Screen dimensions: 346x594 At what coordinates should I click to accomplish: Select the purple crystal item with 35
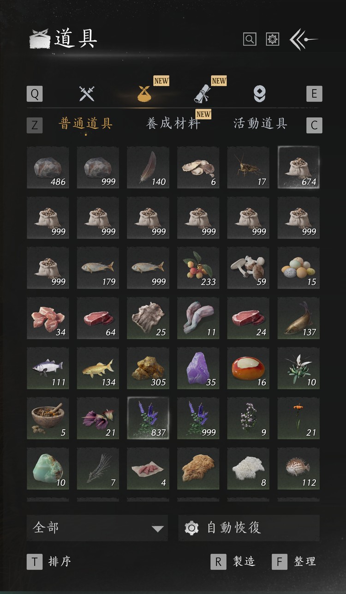point(198,368)
